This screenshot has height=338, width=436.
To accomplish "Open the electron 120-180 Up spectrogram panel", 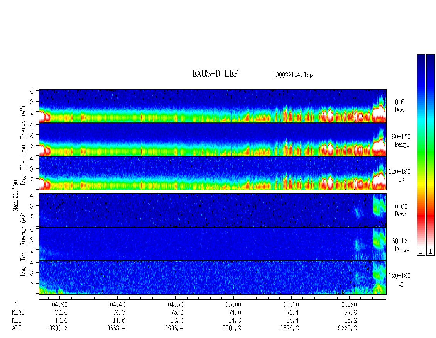I will (x=213, y=173).
